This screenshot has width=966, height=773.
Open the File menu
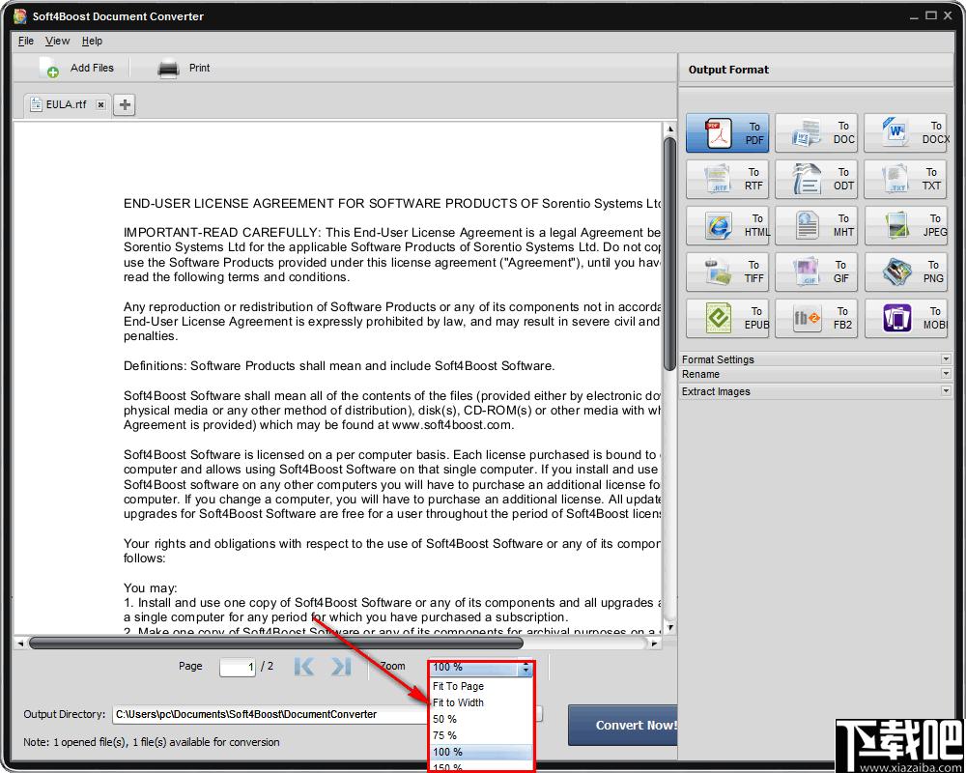(x=26, y=41)
